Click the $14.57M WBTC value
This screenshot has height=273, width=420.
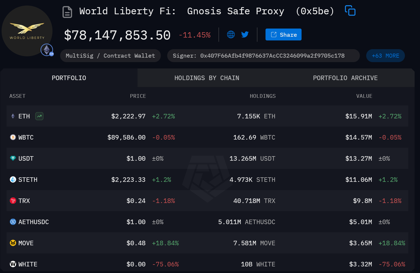(359, 137)
